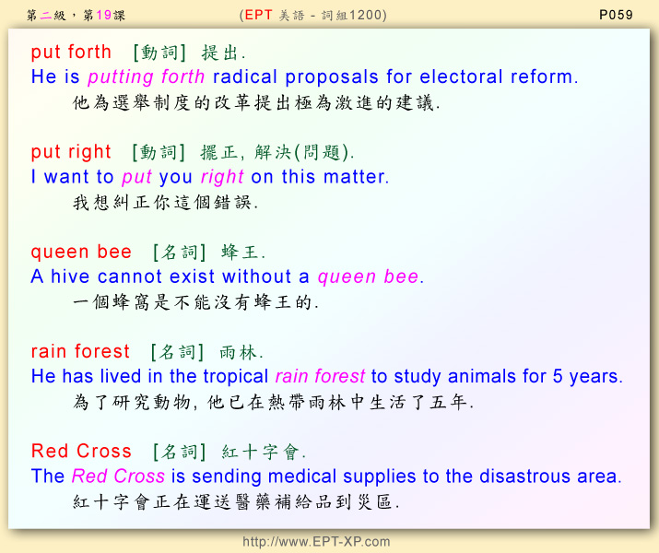Click the definition '雨林' beside rain forest

point(241,352)
